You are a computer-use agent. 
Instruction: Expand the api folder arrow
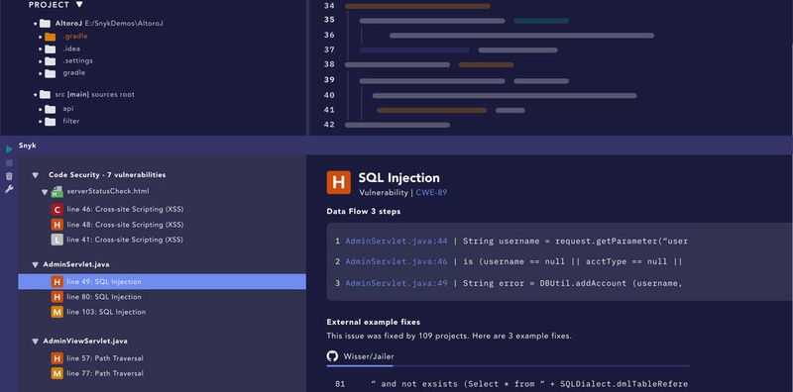pyautogui.click(x=41, y=109)
